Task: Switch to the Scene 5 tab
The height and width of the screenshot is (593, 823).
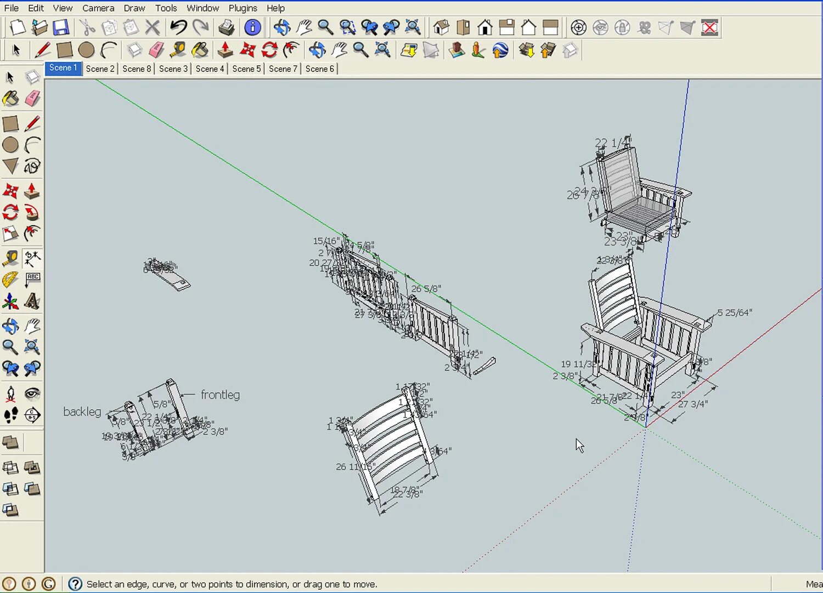Action: coord(246,69)
